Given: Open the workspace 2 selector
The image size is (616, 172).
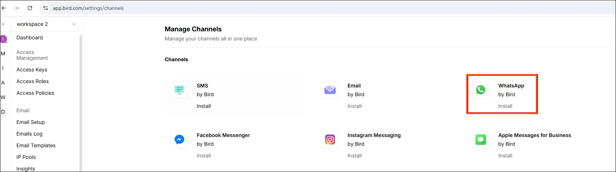Looking at the screenshot, I should click(46, 24).
